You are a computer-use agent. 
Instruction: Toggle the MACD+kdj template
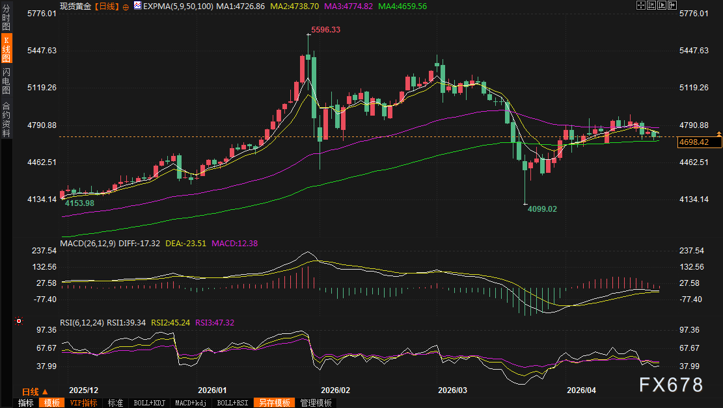pyautogui.click(x=191, y=403)
